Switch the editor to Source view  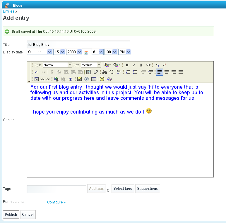[42, 79]
